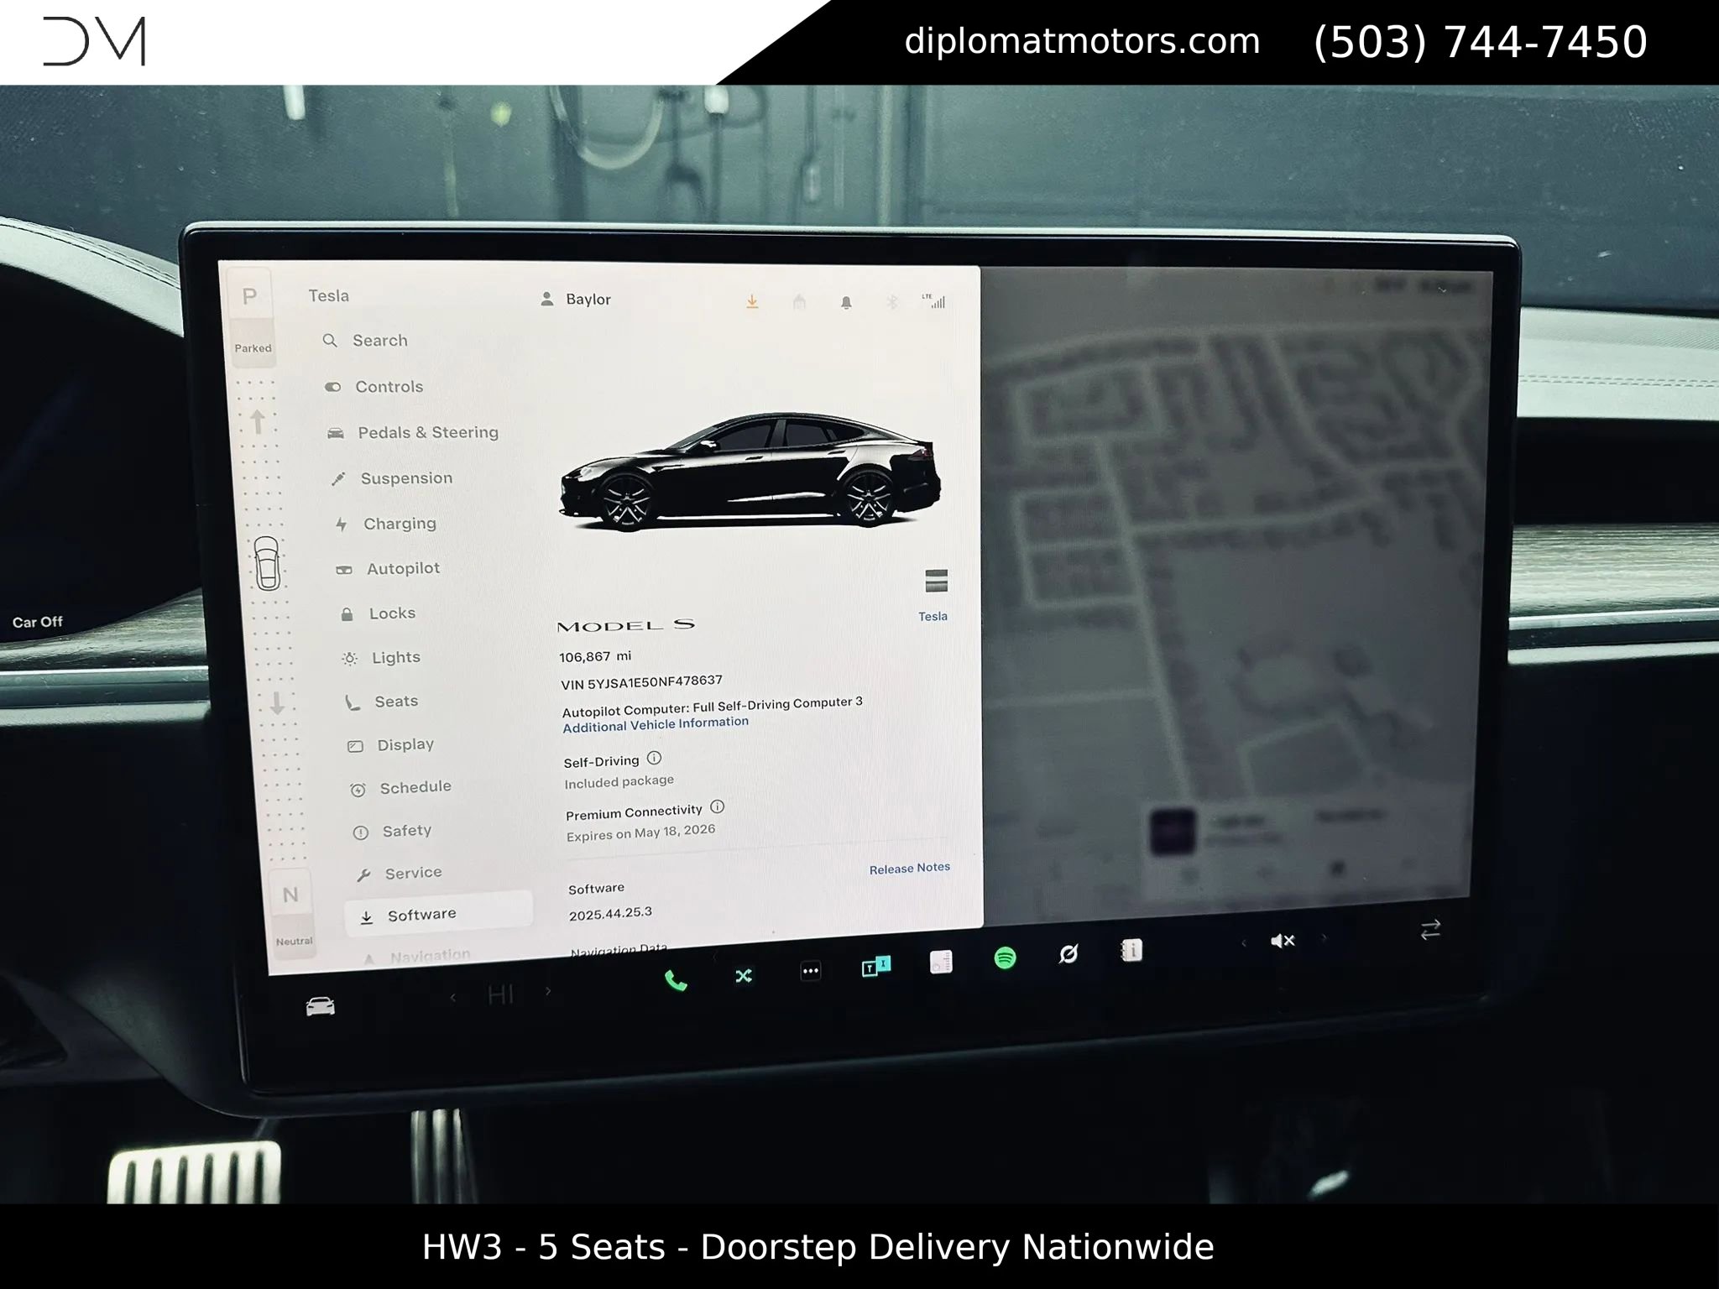Tap the info icon next to Self-Driving

coord(655,759)
